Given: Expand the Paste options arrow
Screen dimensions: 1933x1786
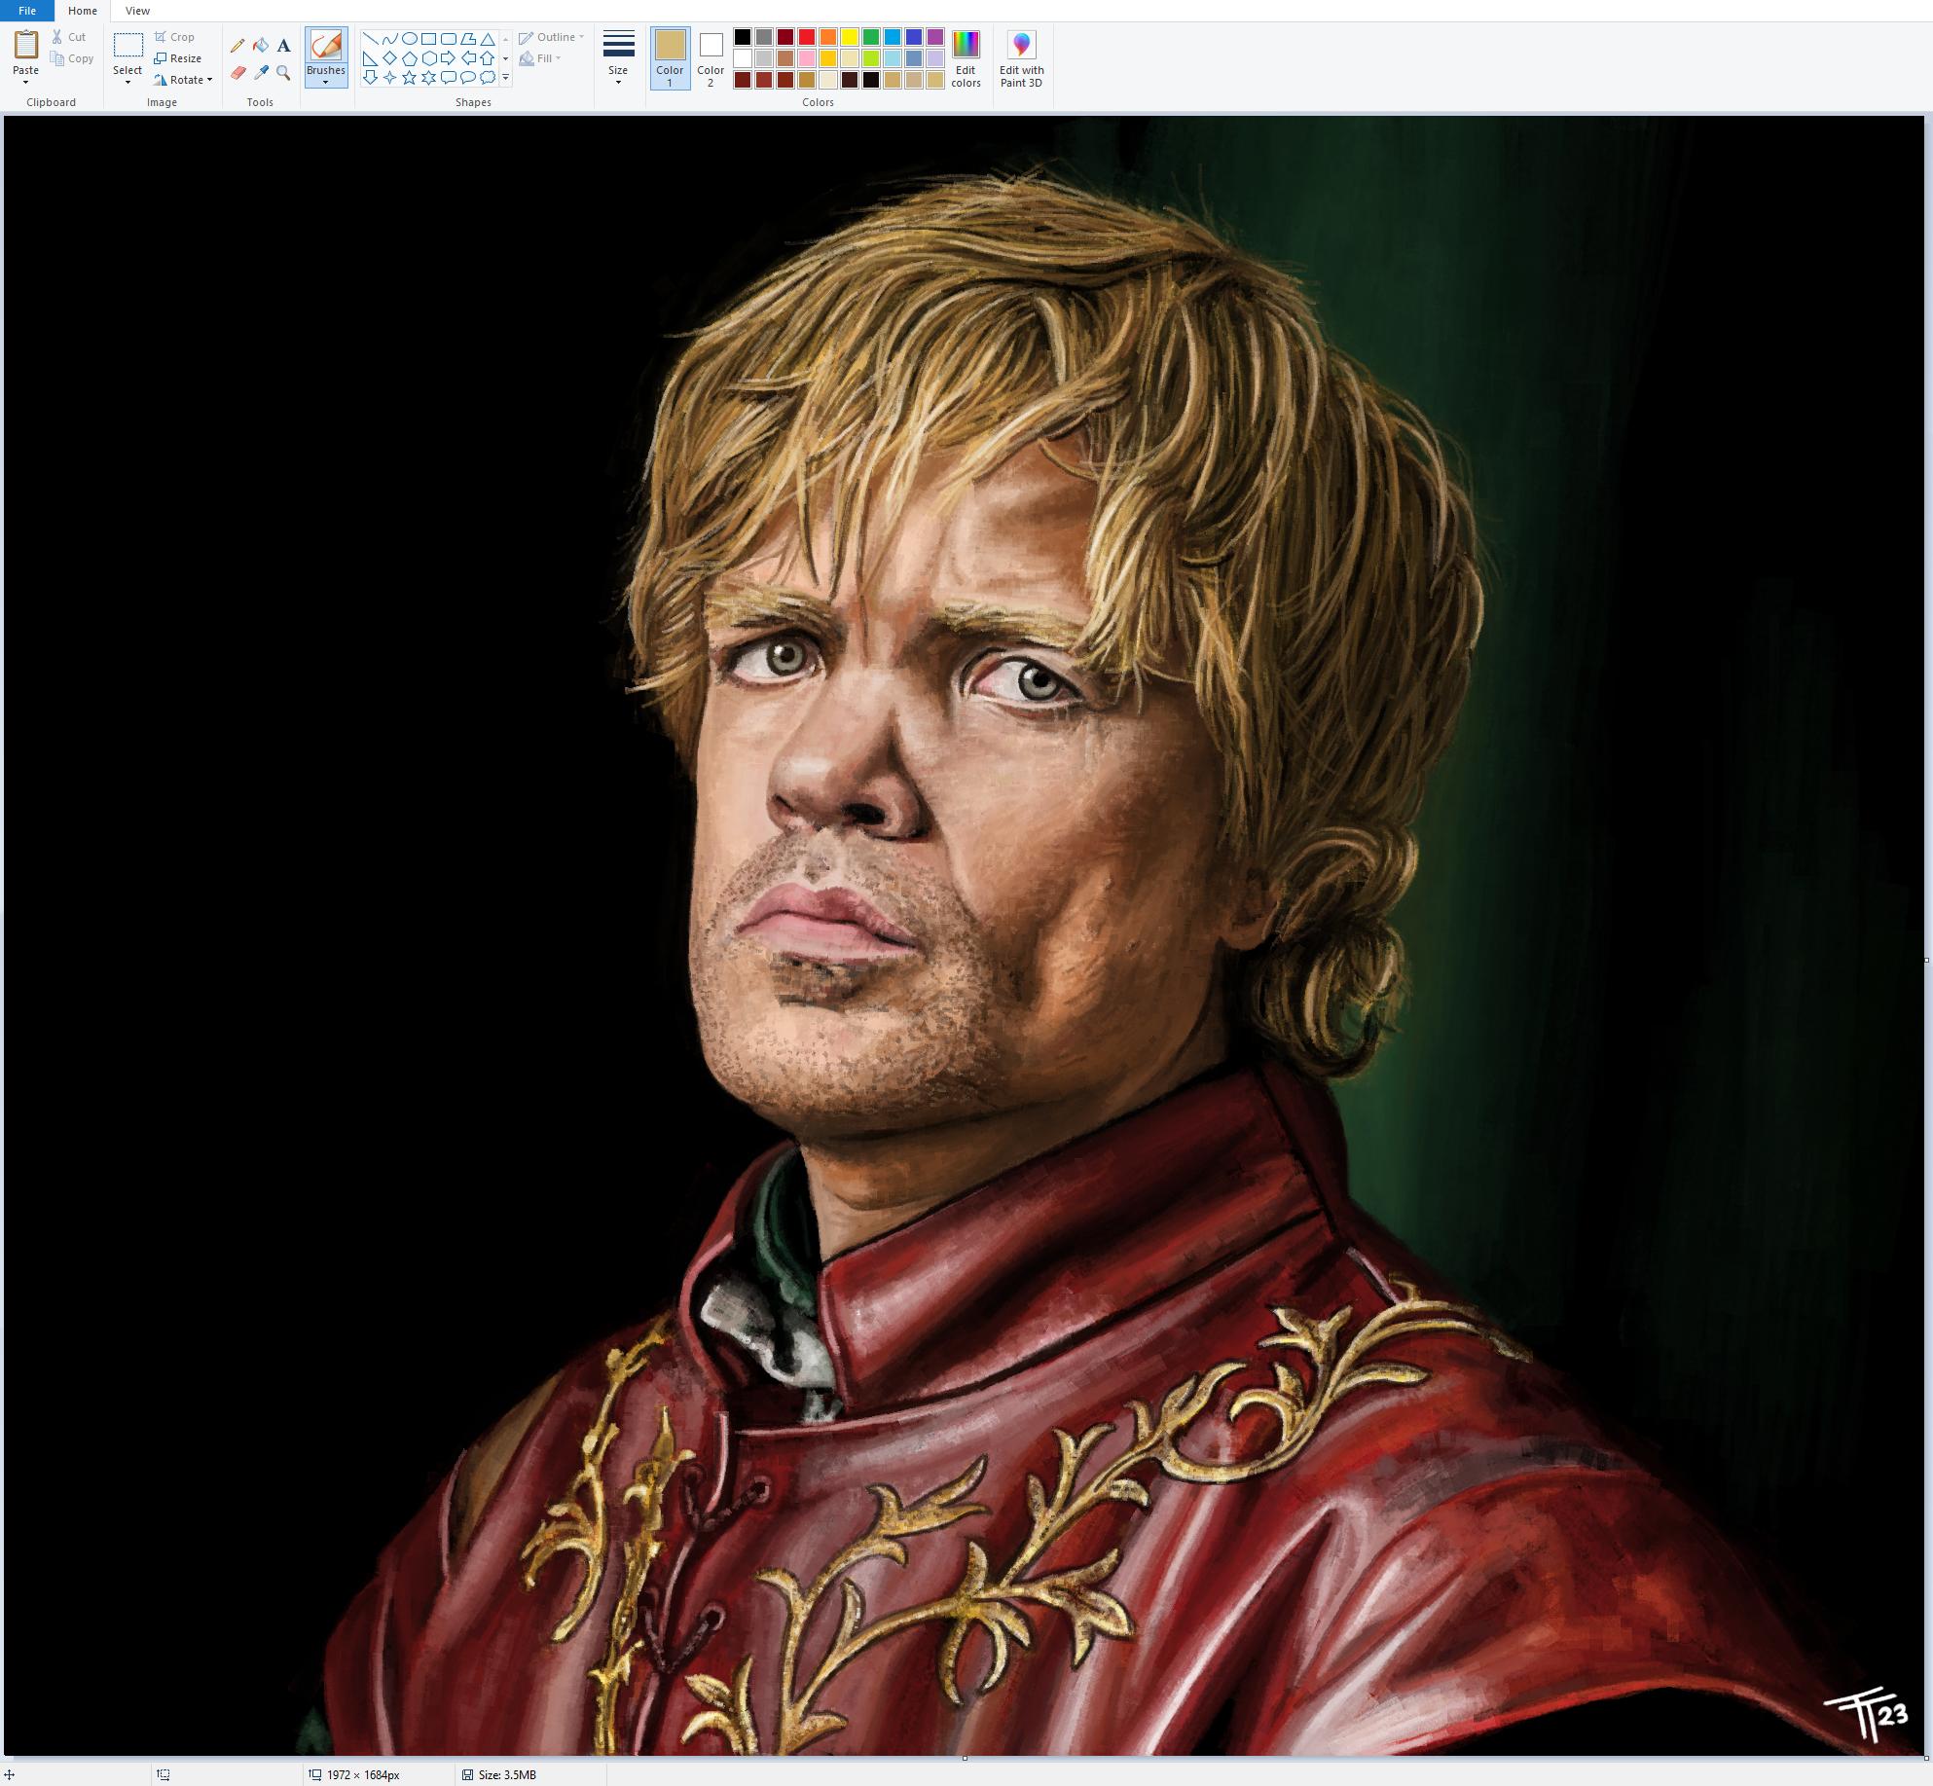Looking at the screenshot, I should [x=25, y=82].
